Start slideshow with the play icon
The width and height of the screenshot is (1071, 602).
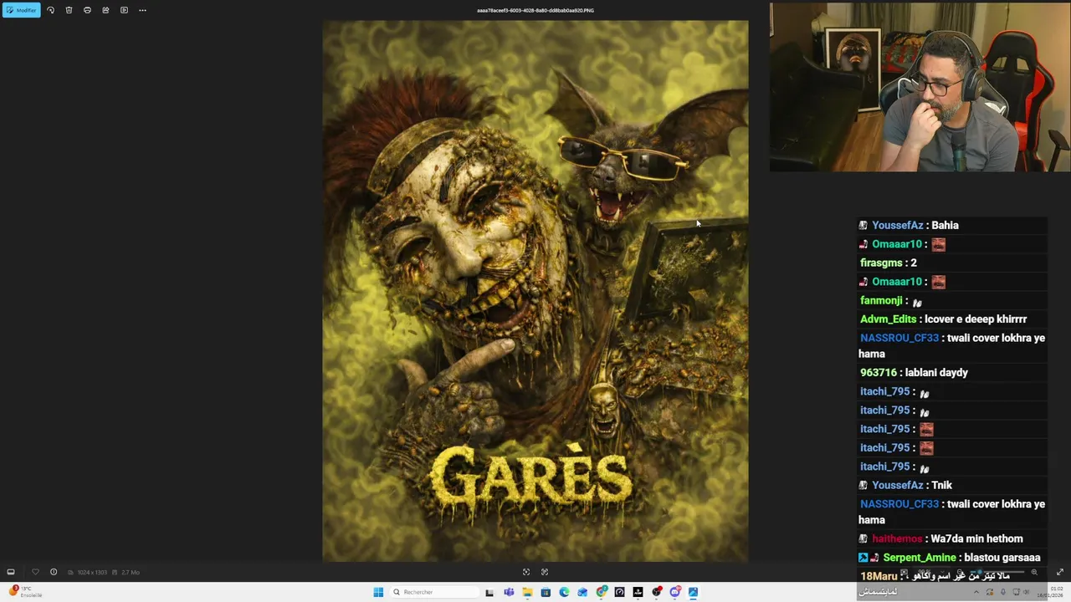pos(124,10)
